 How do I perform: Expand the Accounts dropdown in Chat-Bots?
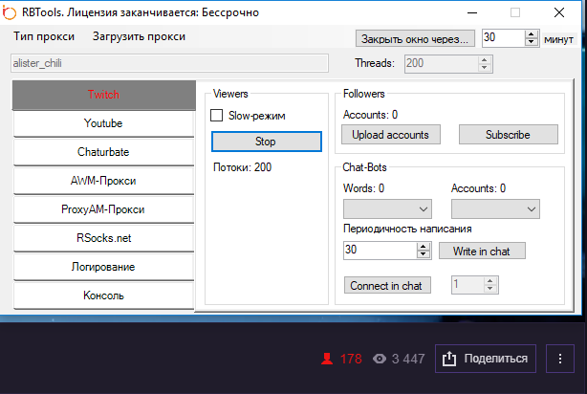pyautogui.click(x=495, y=208)
